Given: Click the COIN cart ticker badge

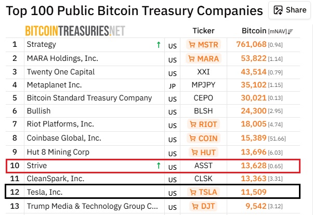Looking at the screenshot, I should [203, 138].
